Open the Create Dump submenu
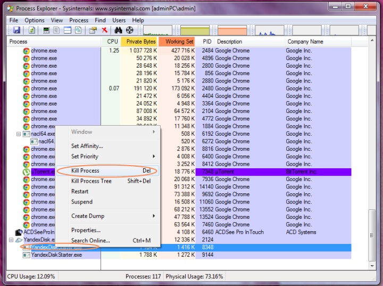 [x=108, y=216]
